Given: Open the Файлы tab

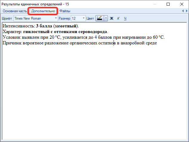Looking at the screenshot, I should pyautogui.click(x=65, y=11).
